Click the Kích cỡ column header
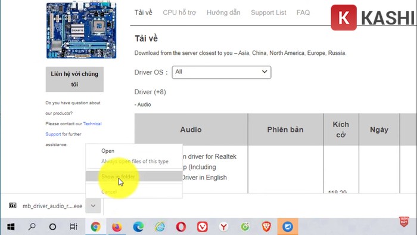The image size is (417, 235). [341, 129]
